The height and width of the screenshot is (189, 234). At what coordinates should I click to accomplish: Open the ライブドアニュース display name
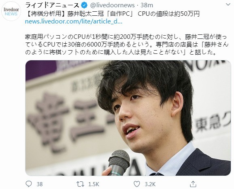point(52,5)
